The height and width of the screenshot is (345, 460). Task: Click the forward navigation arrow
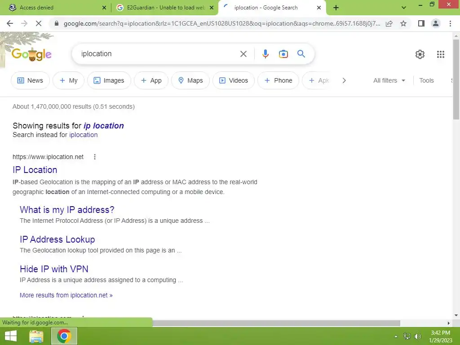coord(24,23)
